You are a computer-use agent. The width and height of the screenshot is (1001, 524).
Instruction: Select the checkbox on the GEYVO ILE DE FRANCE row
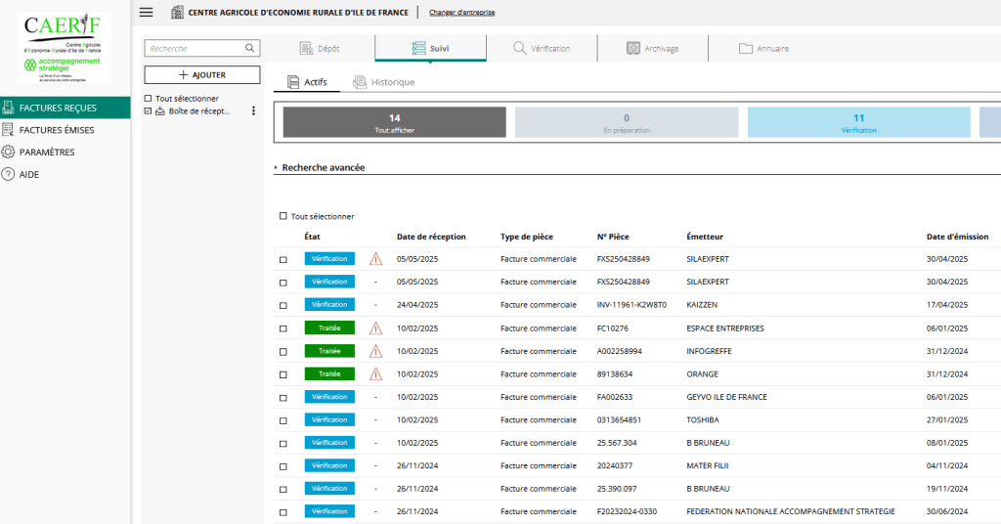click(x=283, y=398)
